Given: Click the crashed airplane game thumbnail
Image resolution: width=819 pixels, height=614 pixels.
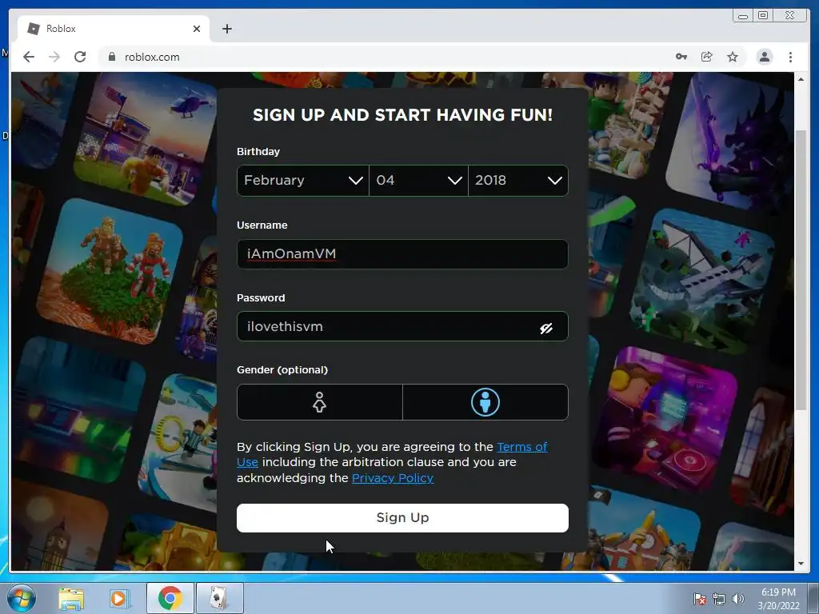Looking at the screenshot, I should coord(702,281).
